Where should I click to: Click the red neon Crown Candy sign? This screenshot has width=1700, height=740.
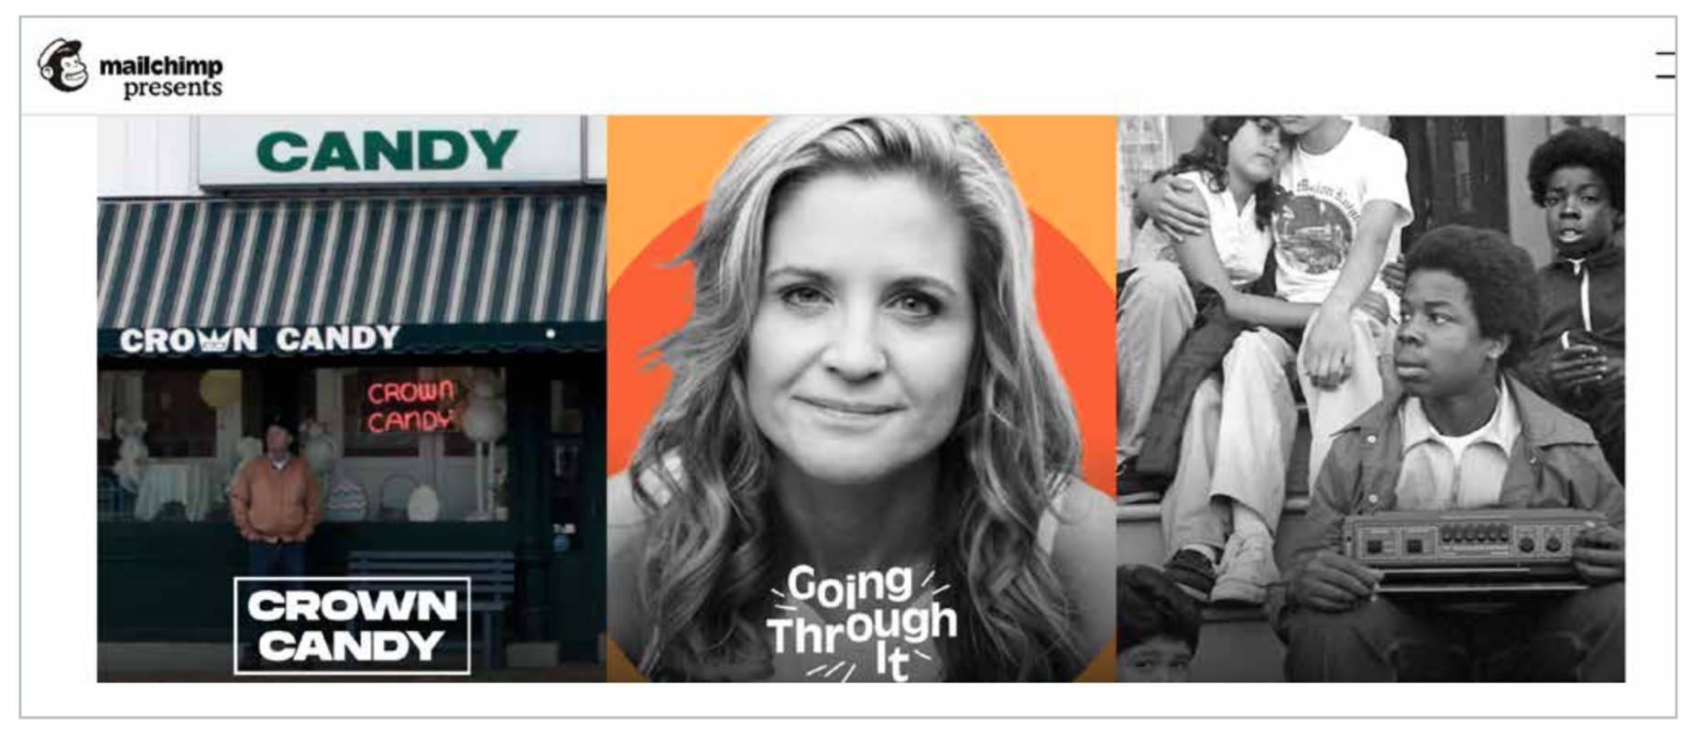click(410, 406)
